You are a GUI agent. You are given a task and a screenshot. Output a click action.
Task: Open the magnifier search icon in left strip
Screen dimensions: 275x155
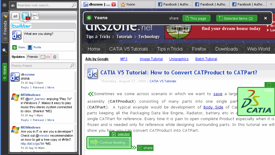coord(5,51)
